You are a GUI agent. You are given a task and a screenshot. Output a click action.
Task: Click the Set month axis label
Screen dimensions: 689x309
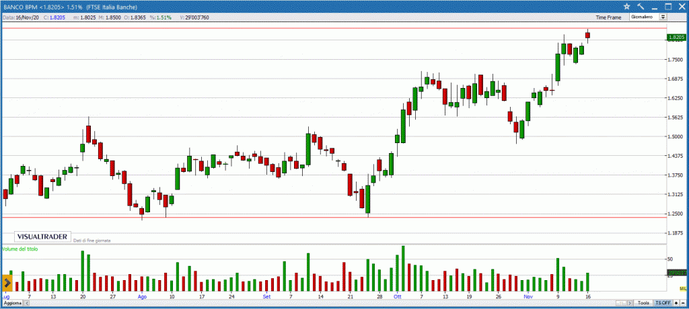(x=266, y=297)
